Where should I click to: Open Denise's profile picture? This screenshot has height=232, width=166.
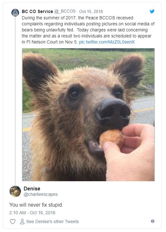point(15,191)
